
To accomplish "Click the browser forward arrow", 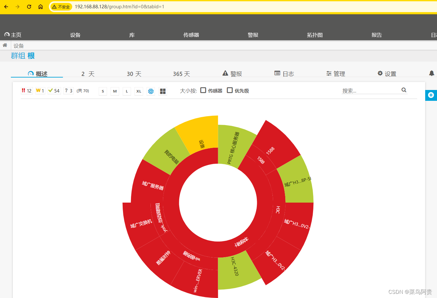I will (18, 7).
